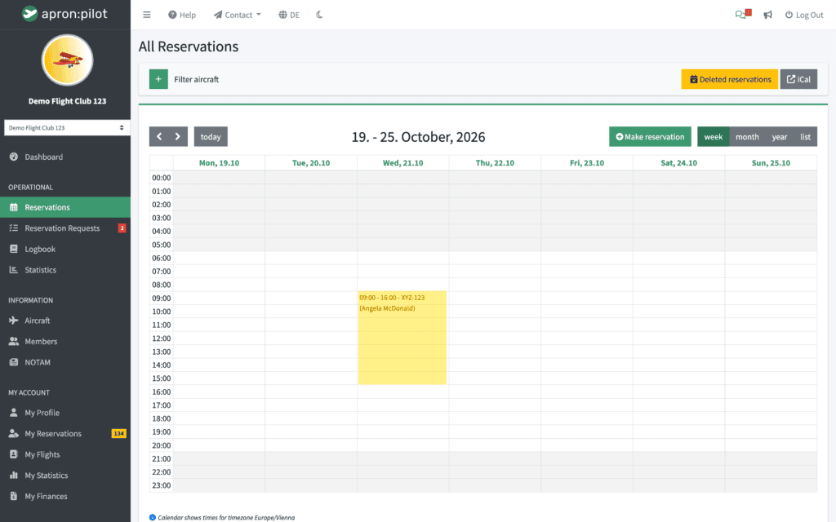Click the NOTAM newspaper icon
Viewport: 836px width, 522px height.
(x=14, y=362)
